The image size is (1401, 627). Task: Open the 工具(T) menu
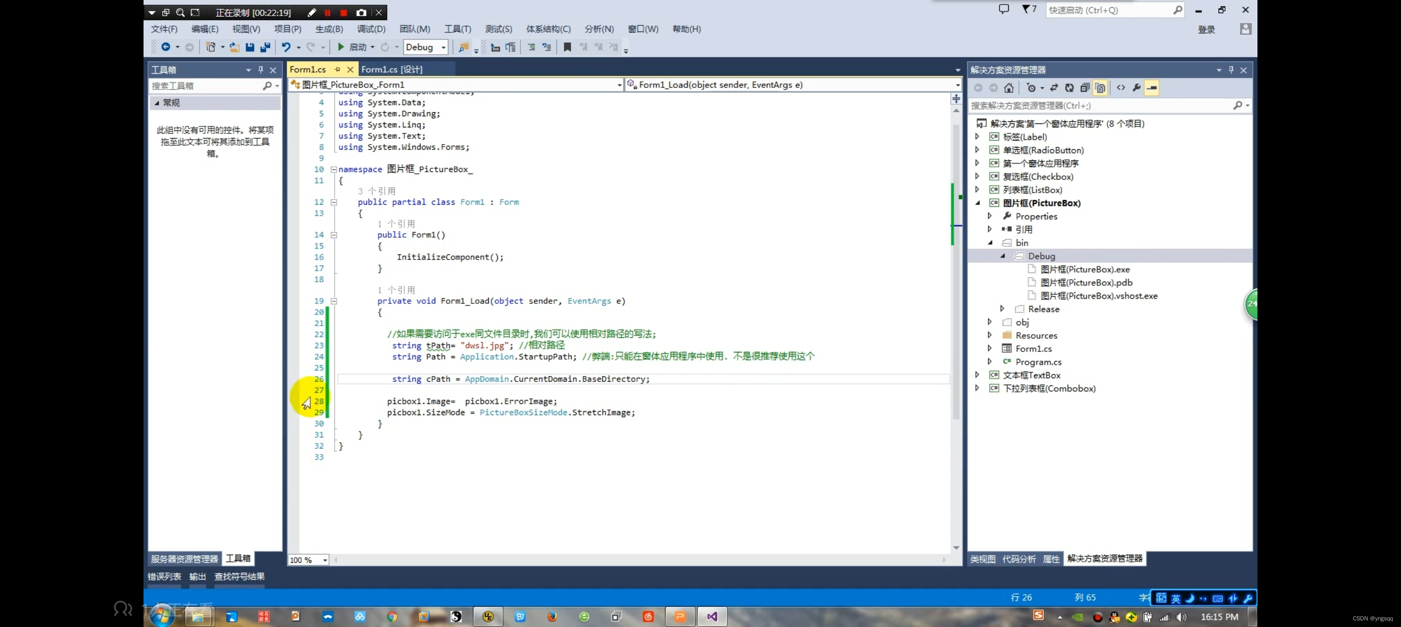[x=457, y=29]
